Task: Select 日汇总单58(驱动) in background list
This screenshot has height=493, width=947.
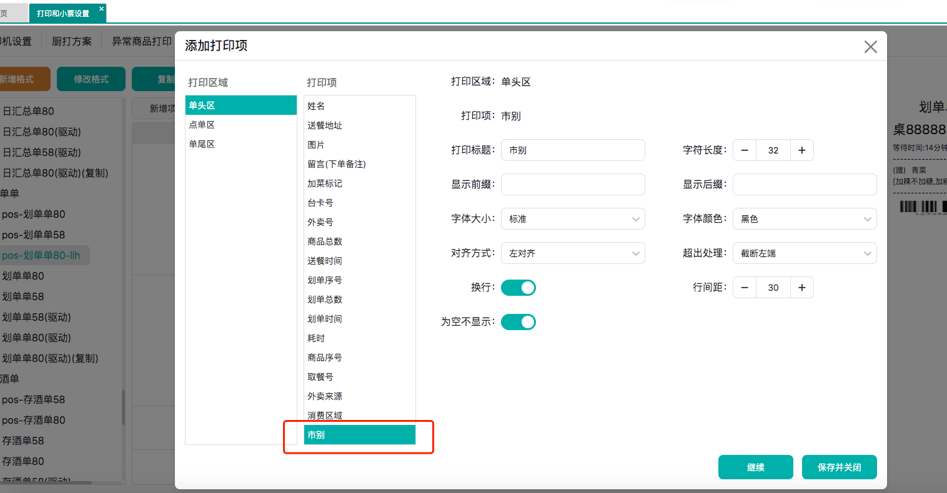Action: point(42,152)
